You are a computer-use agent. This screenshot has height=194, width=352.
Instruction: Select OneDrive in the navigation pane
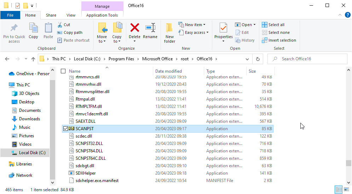click(29, 74)
